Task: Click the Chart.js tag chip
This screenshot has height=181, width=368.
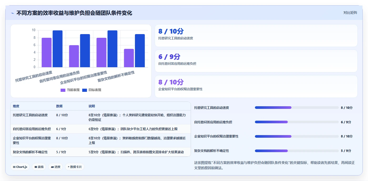Action: 20,167
